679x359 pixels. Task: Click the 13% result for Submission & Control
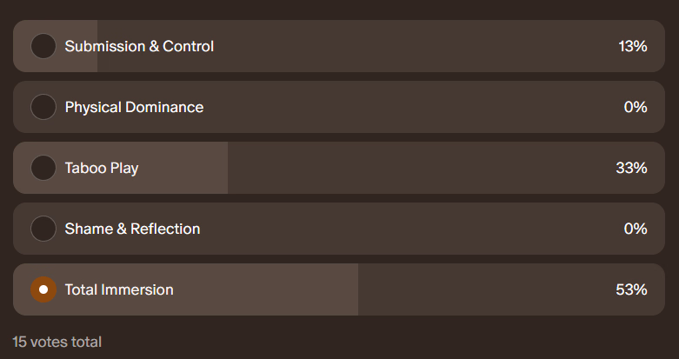(632, 46)
